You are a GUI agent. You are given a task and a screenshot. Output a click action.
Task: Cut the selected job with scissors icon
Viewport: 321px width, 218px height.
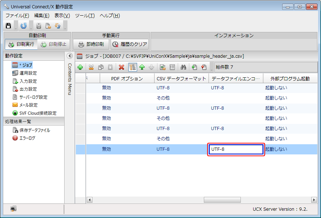91,67
